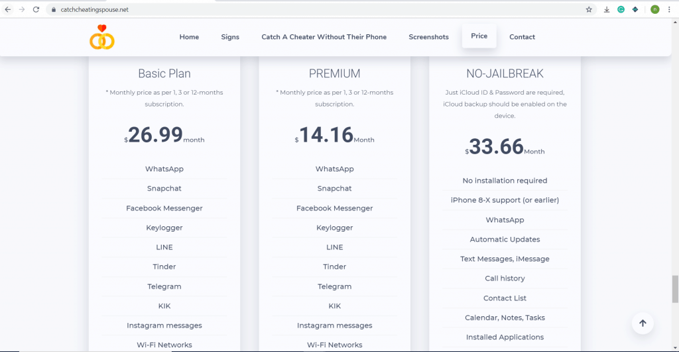The image size is (679, 352).
Task: Click Snapchat in the PREMIUM list
Action: click(334, 189)
